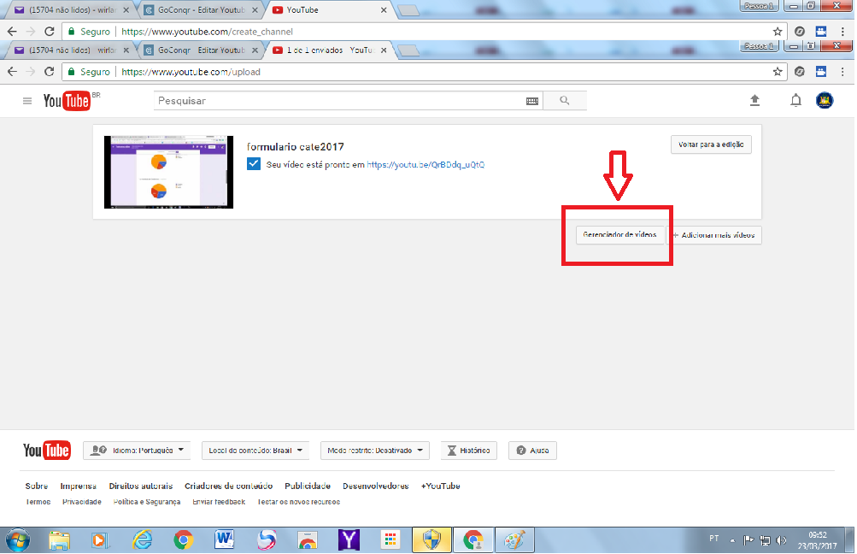
Task: Reload the create_channel page in the back window
Action: 50,32
